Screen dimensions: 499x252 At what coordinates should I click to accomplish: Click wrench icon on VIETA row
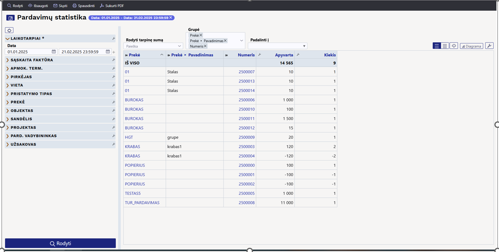click(x=113, y=85)
